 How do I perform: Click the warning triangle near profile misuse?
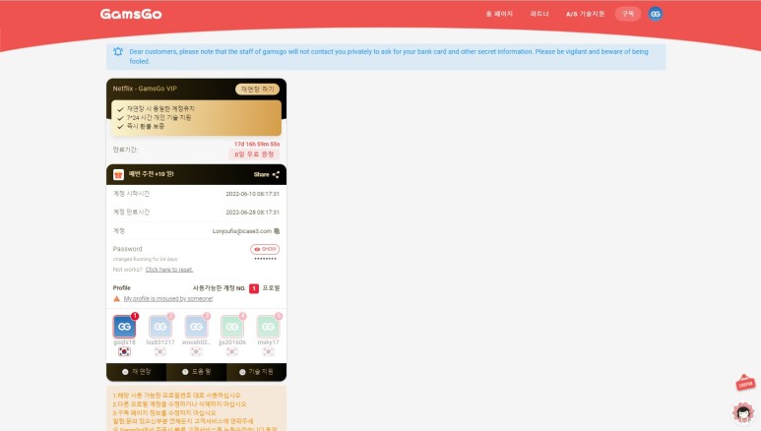(116, 299)
